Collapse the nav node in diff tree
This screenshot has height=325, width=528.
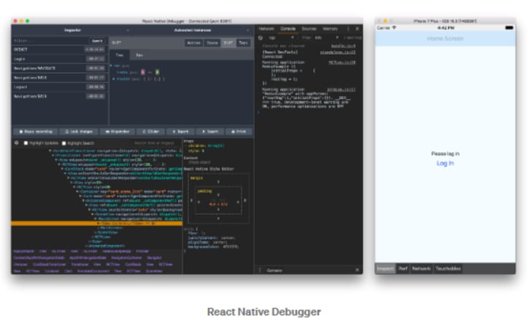[x=111, y=66]
